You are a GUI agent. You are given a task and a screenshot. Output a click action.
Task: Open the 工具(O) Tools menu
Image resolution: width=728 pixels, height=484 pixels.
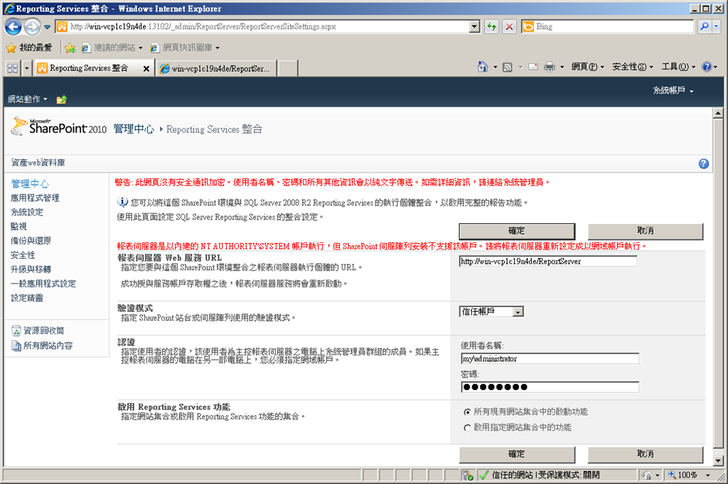point(678,67)
